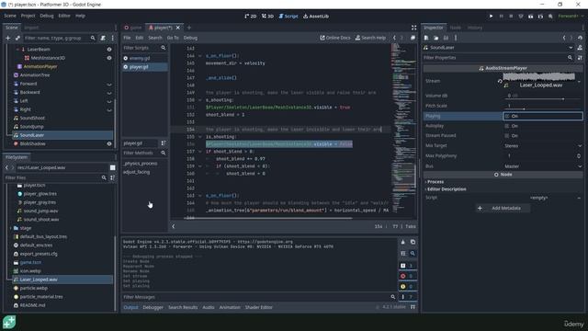Image resolution: width=588 pixels, height=331 pixels.
Task: Open the Bus Master dropdown
Action: click(x=543, y=166)
